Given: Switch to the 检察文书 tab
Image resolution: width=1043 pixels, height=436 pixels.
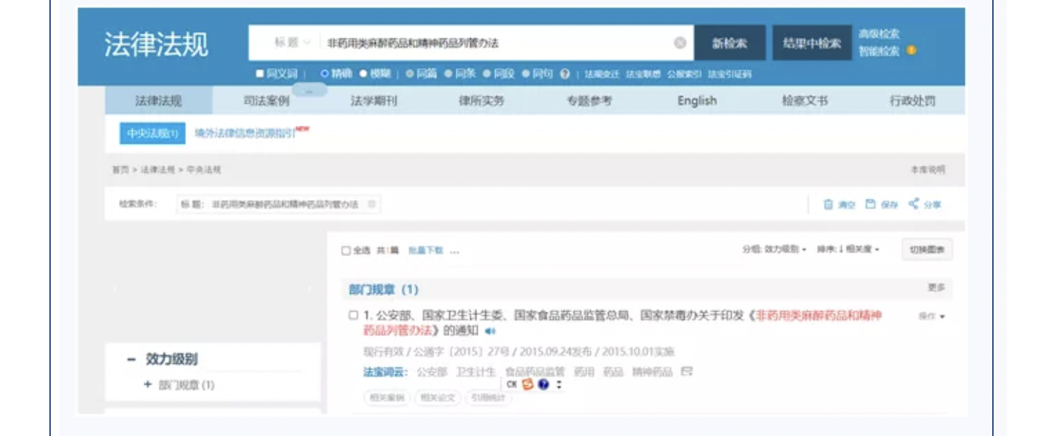Looking at the screenshot, I should point(805,101).
